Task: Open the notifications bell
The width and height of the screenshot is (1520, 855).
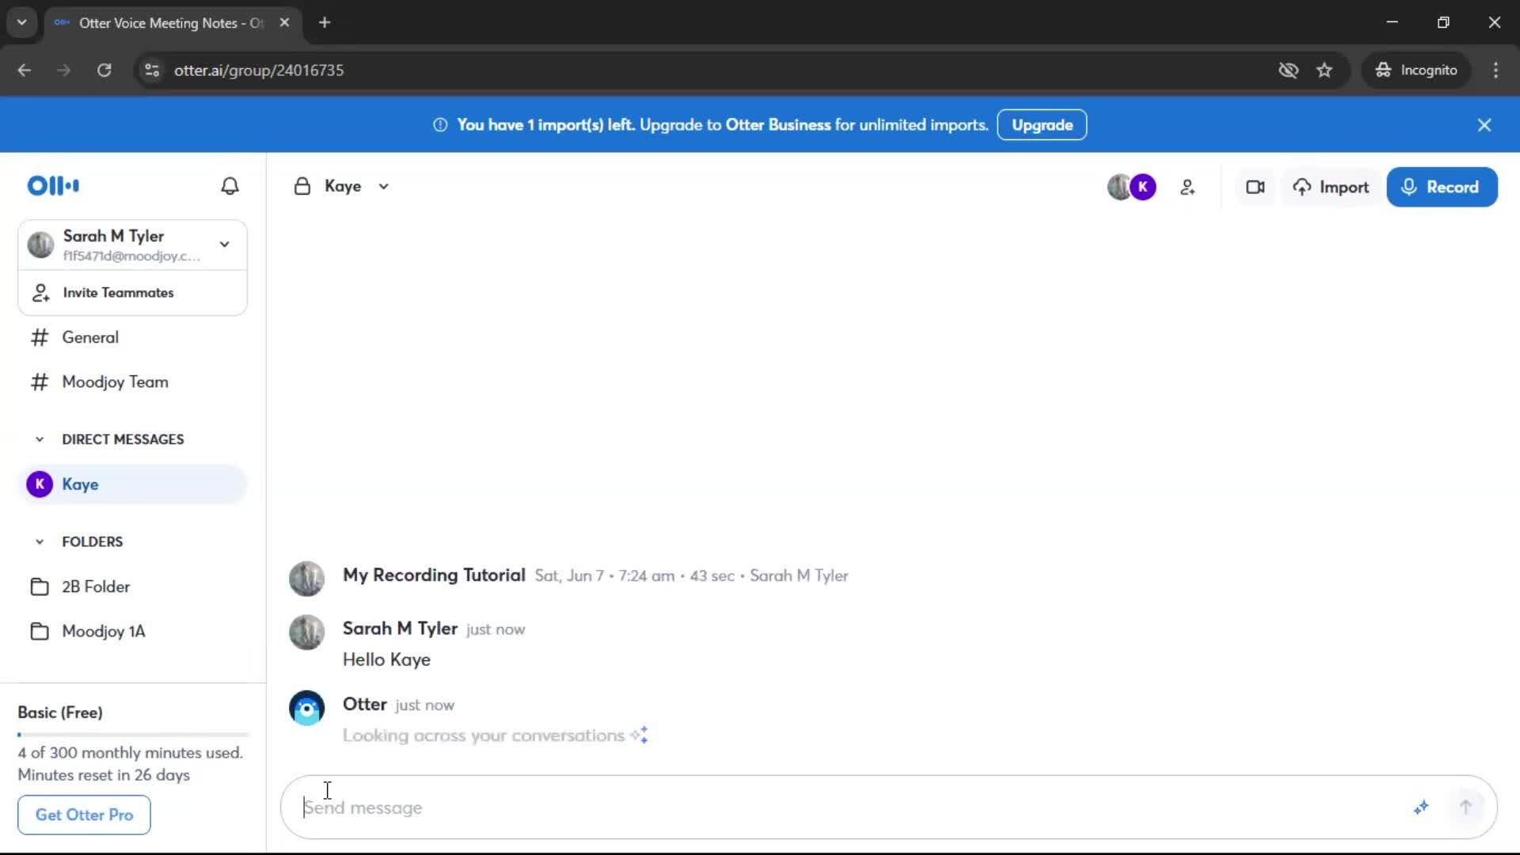Action: click(230, 186)
